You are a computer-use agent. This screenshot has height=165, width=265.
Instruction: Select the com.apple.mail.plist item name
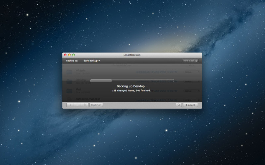click(88, 99)
